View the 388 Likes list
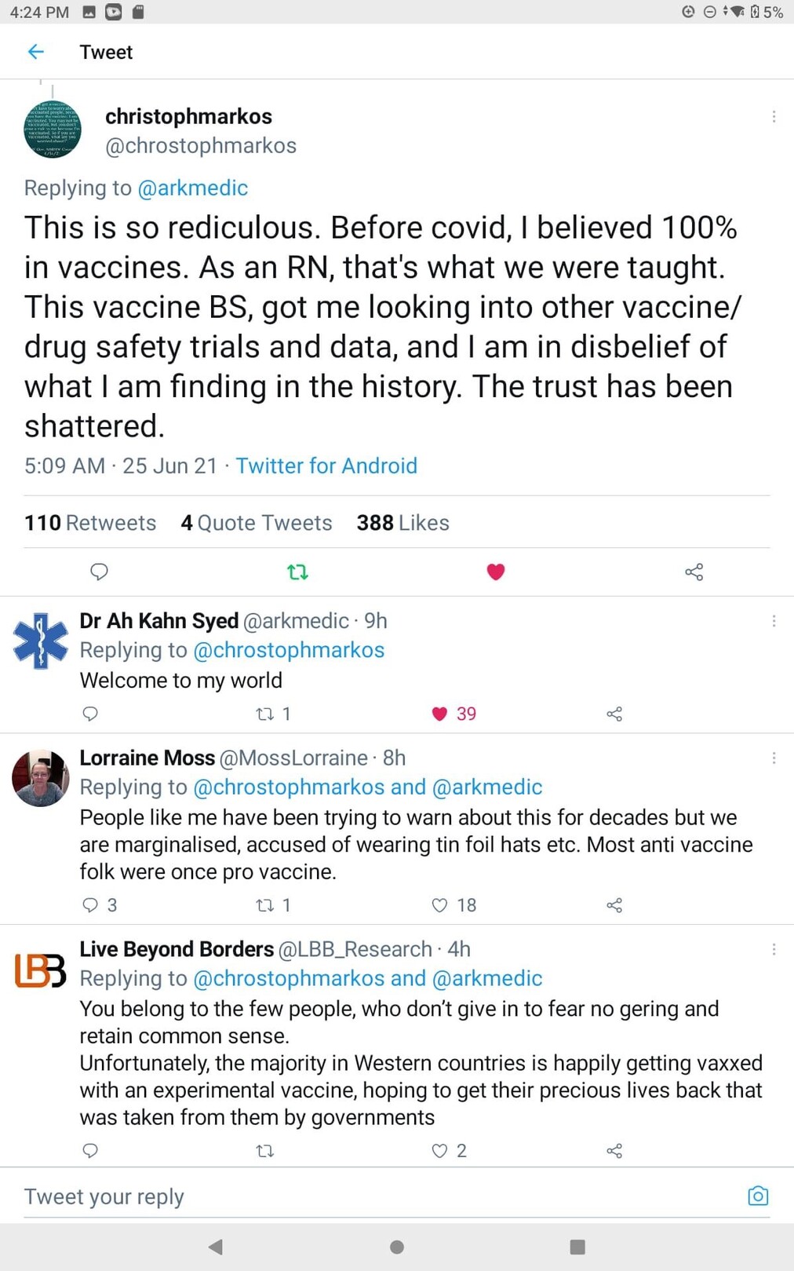The height and width of the screenshot is (1271, 794). [403, 523]
